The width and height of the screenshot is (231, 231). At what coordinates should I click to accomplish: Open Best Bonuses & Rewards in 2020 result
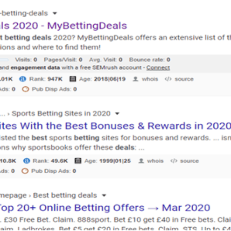click(115, 126)
